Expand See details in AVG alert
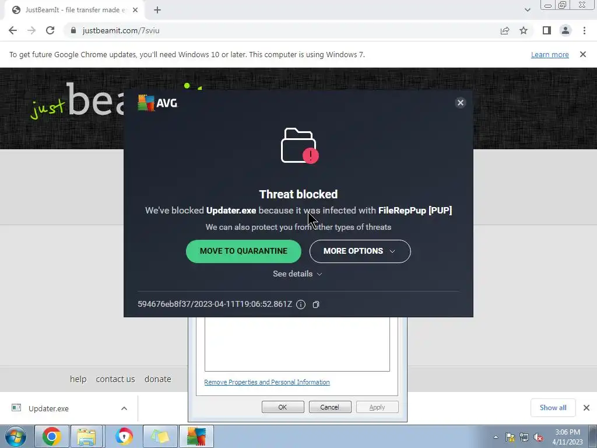This screenshot has height=448, width=597. point(298,274)
